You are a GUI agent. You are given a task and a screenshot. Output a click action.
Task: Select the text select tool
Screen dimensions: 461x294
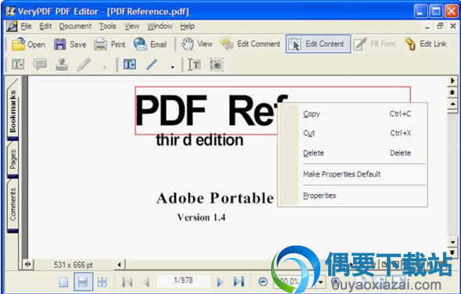[x=194, y=64]
